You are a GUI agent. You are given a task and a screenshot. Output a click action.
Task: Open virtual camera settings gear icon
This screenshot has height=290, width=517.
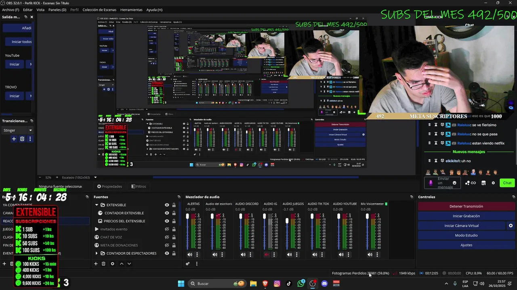pyautogui.click(x=511, y=226)
